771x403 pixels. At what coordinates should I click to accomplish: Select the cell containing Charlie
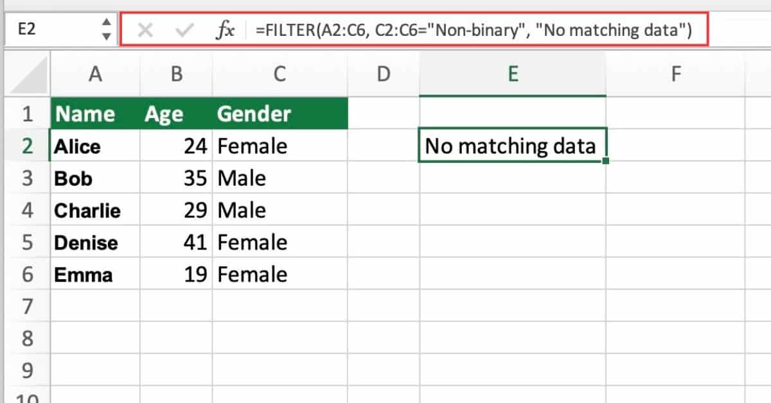pyautogui.click(x=95, y=210)
